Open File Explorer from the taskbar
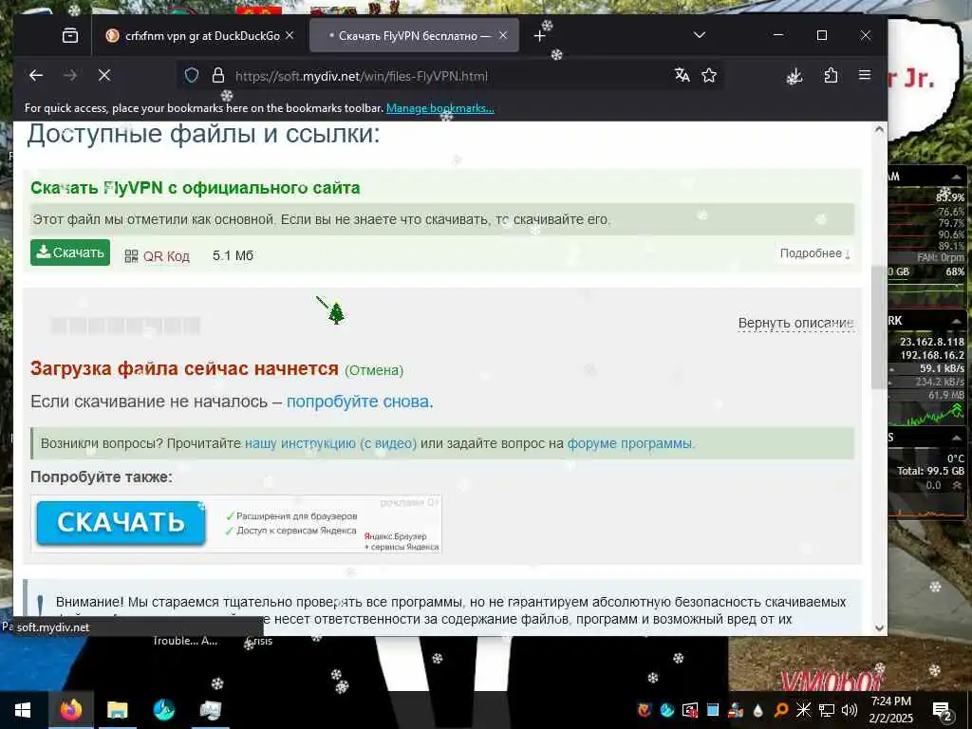The width and height of the screenshot is (972, 729). [x=117, y=710]
